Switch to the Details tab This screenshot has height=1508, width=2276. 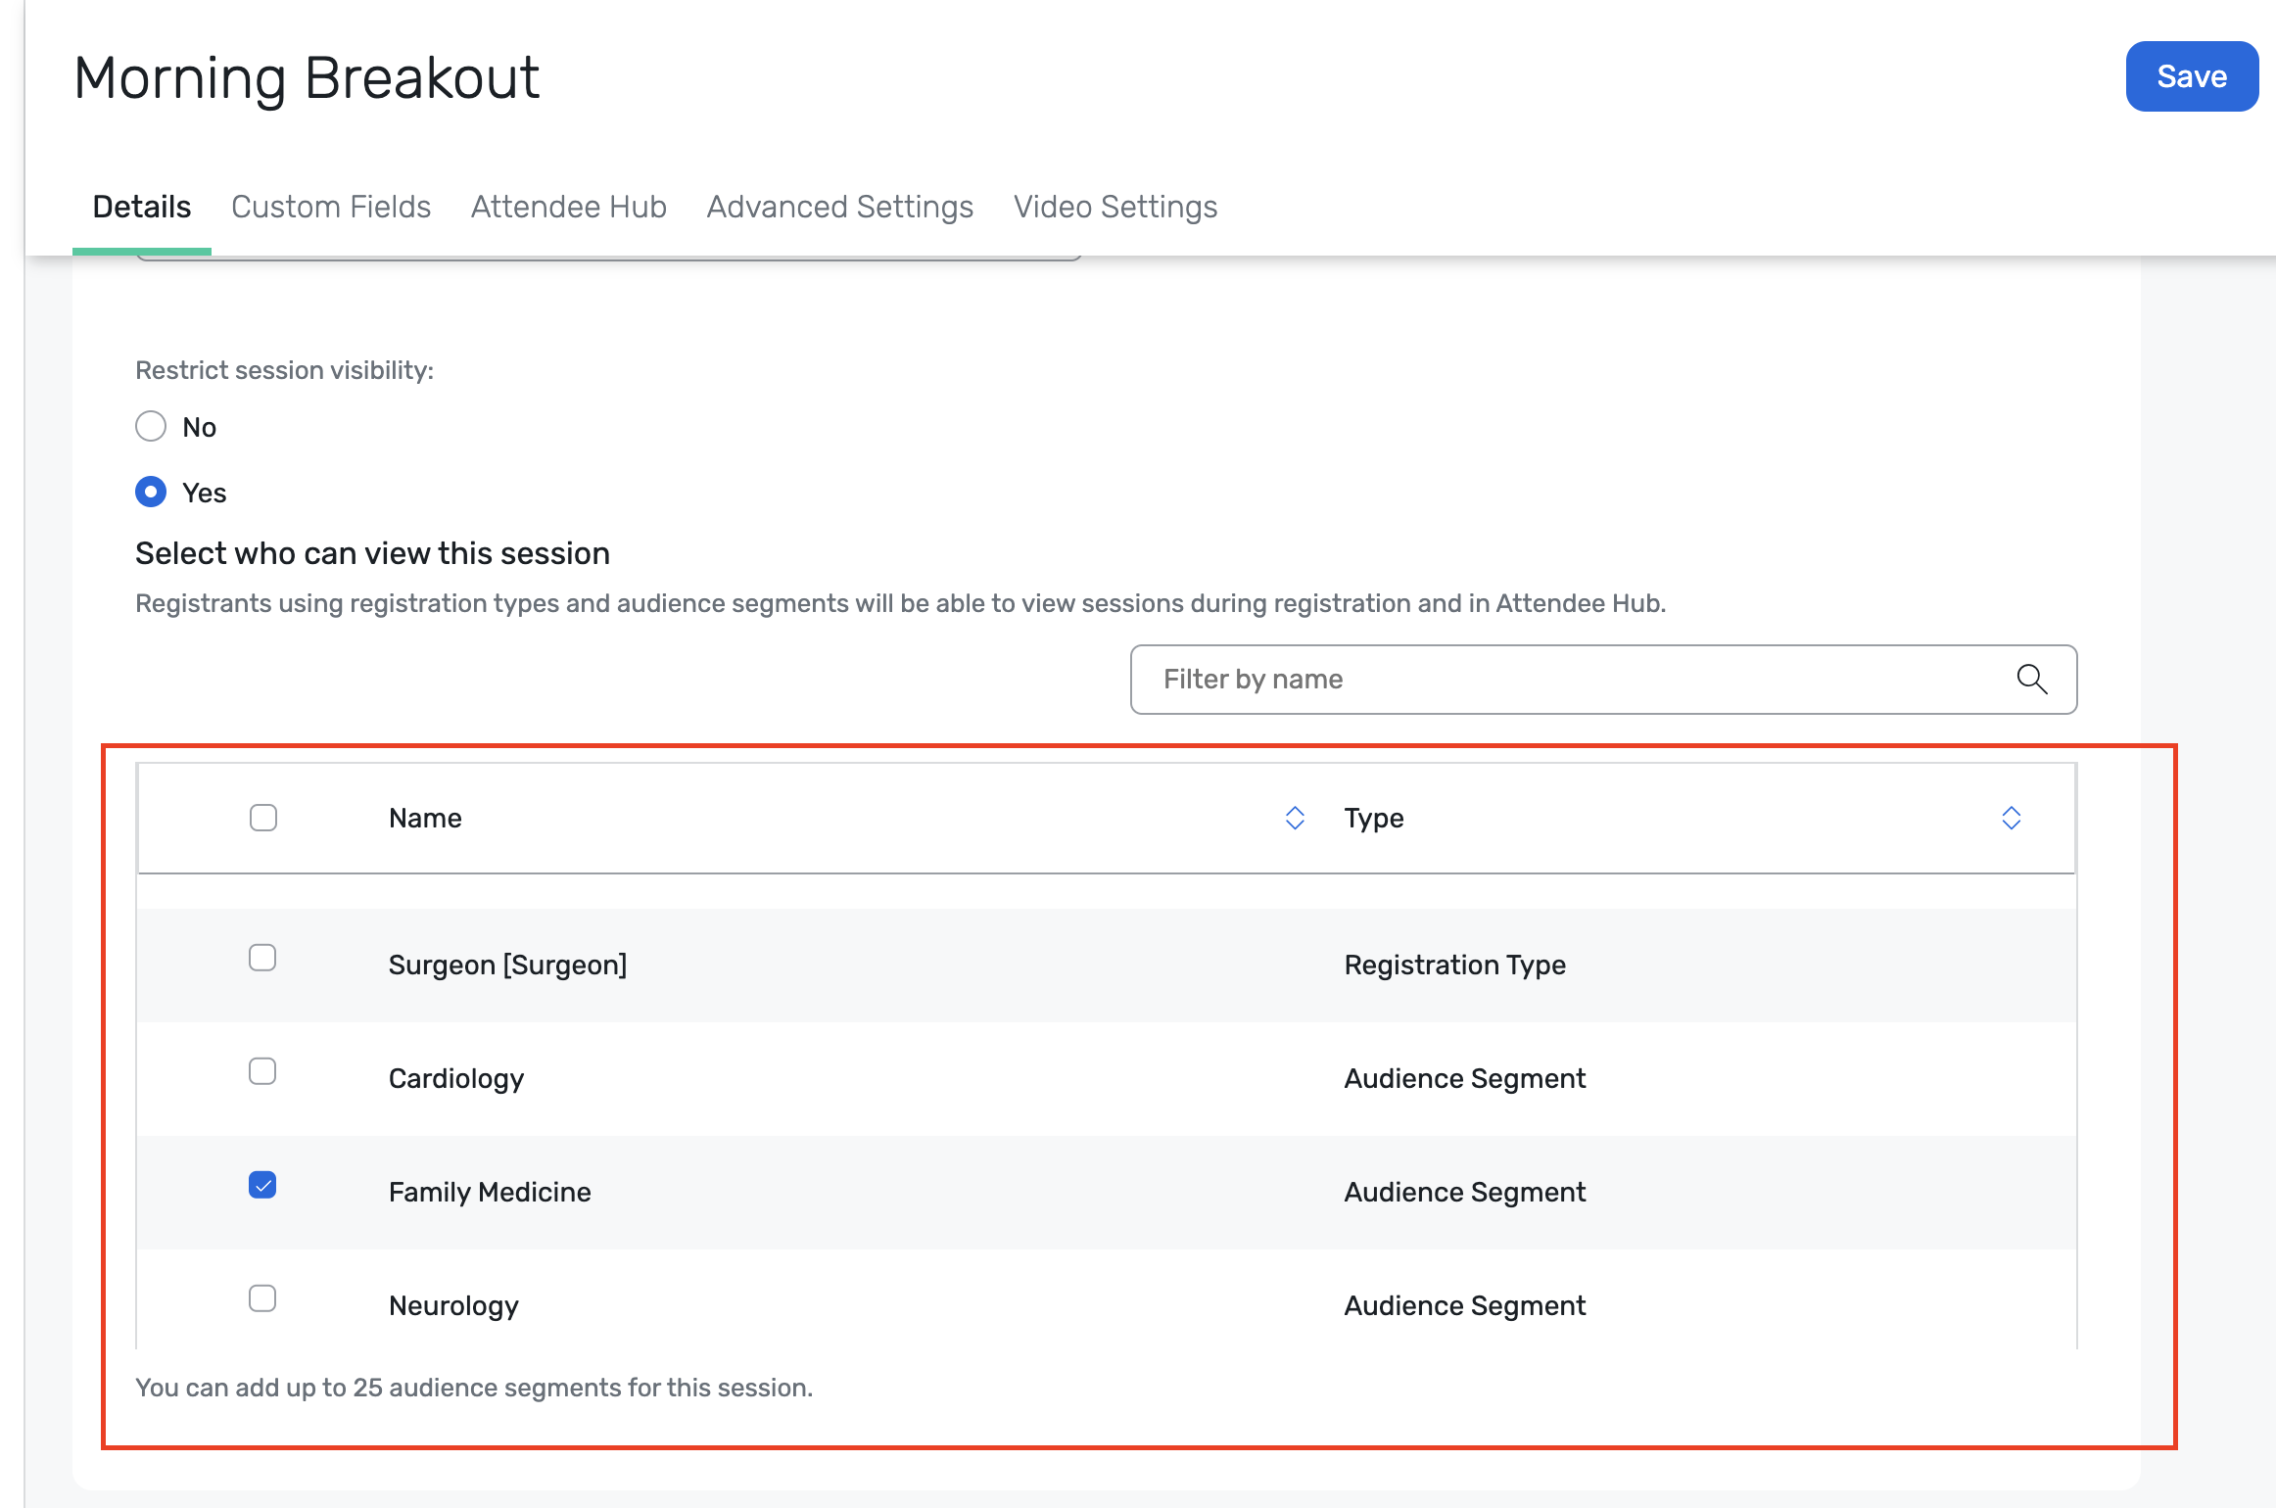[x=142, y=207]
